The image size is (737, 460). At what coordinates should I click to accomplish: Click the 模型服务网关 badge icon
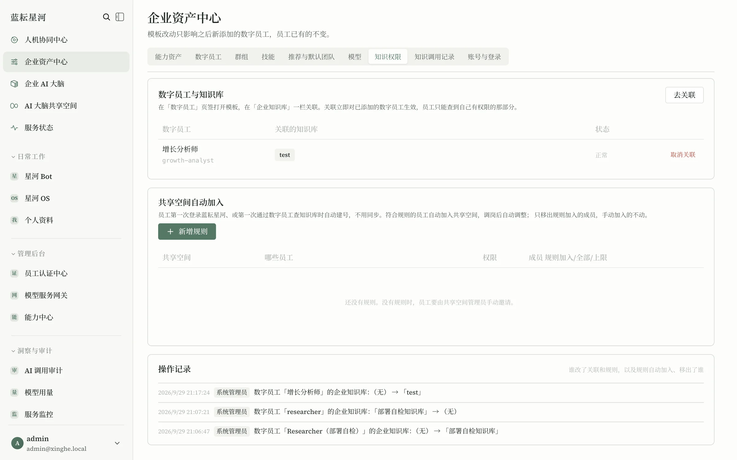pos(14,295)
